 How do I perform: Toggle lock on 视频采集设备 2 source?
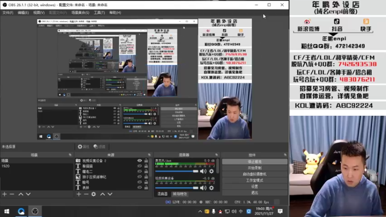(x=146, y=161)
